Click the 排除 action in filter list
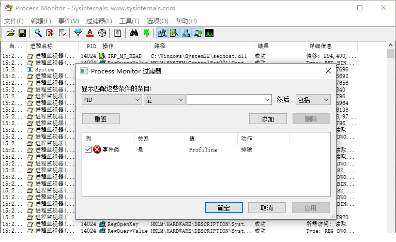The image size is (396, 242). point(247,149)
